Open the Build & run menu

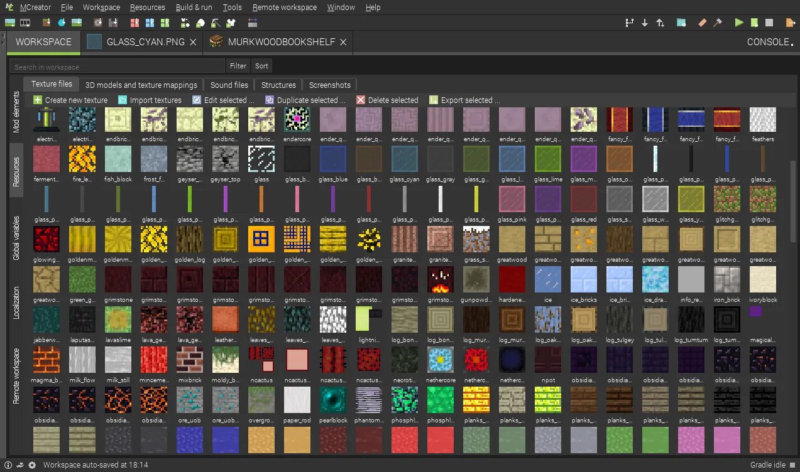point(194,8)
